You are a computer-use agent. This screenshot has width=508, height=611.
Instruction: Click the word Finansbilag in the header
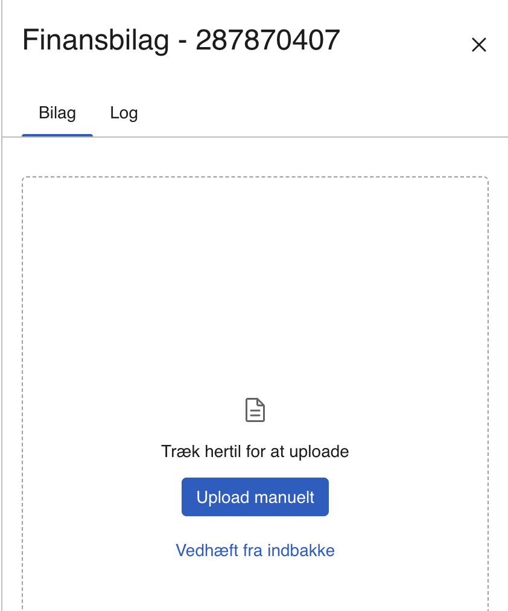pos(96,40)
